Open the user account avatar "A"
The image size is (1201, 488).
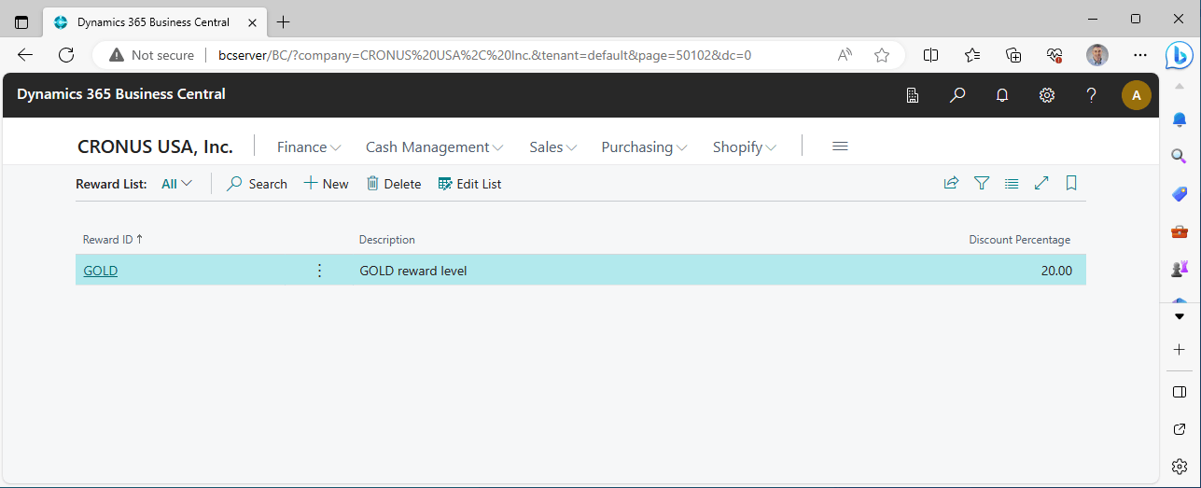pyautogui.click(x=1136, y=94)
